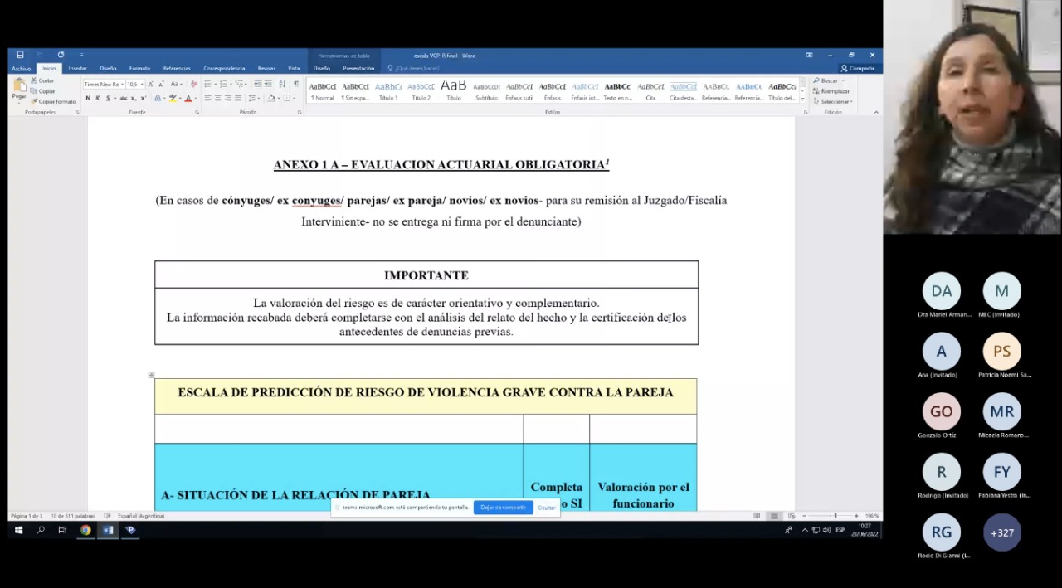Viewport: 1062px width, 588px height.
Task: Apply the Sin espaciado style
Action: (x=356, y=90)
